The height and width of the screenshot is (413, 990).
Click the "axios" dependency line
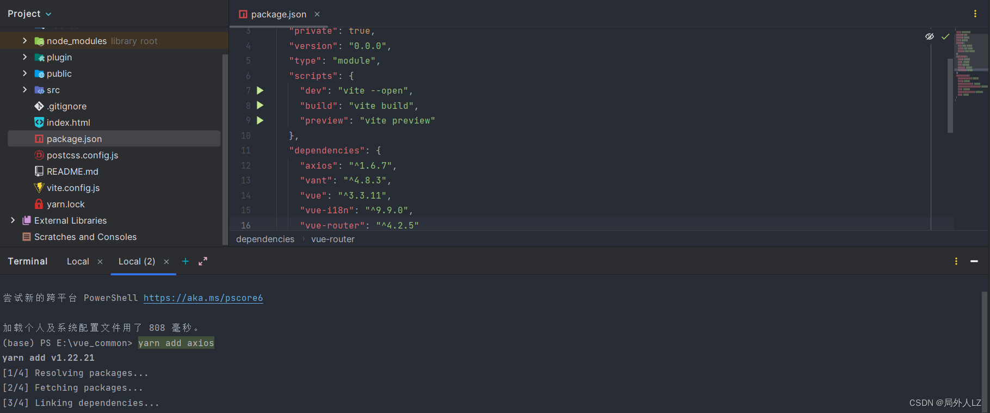348,165
